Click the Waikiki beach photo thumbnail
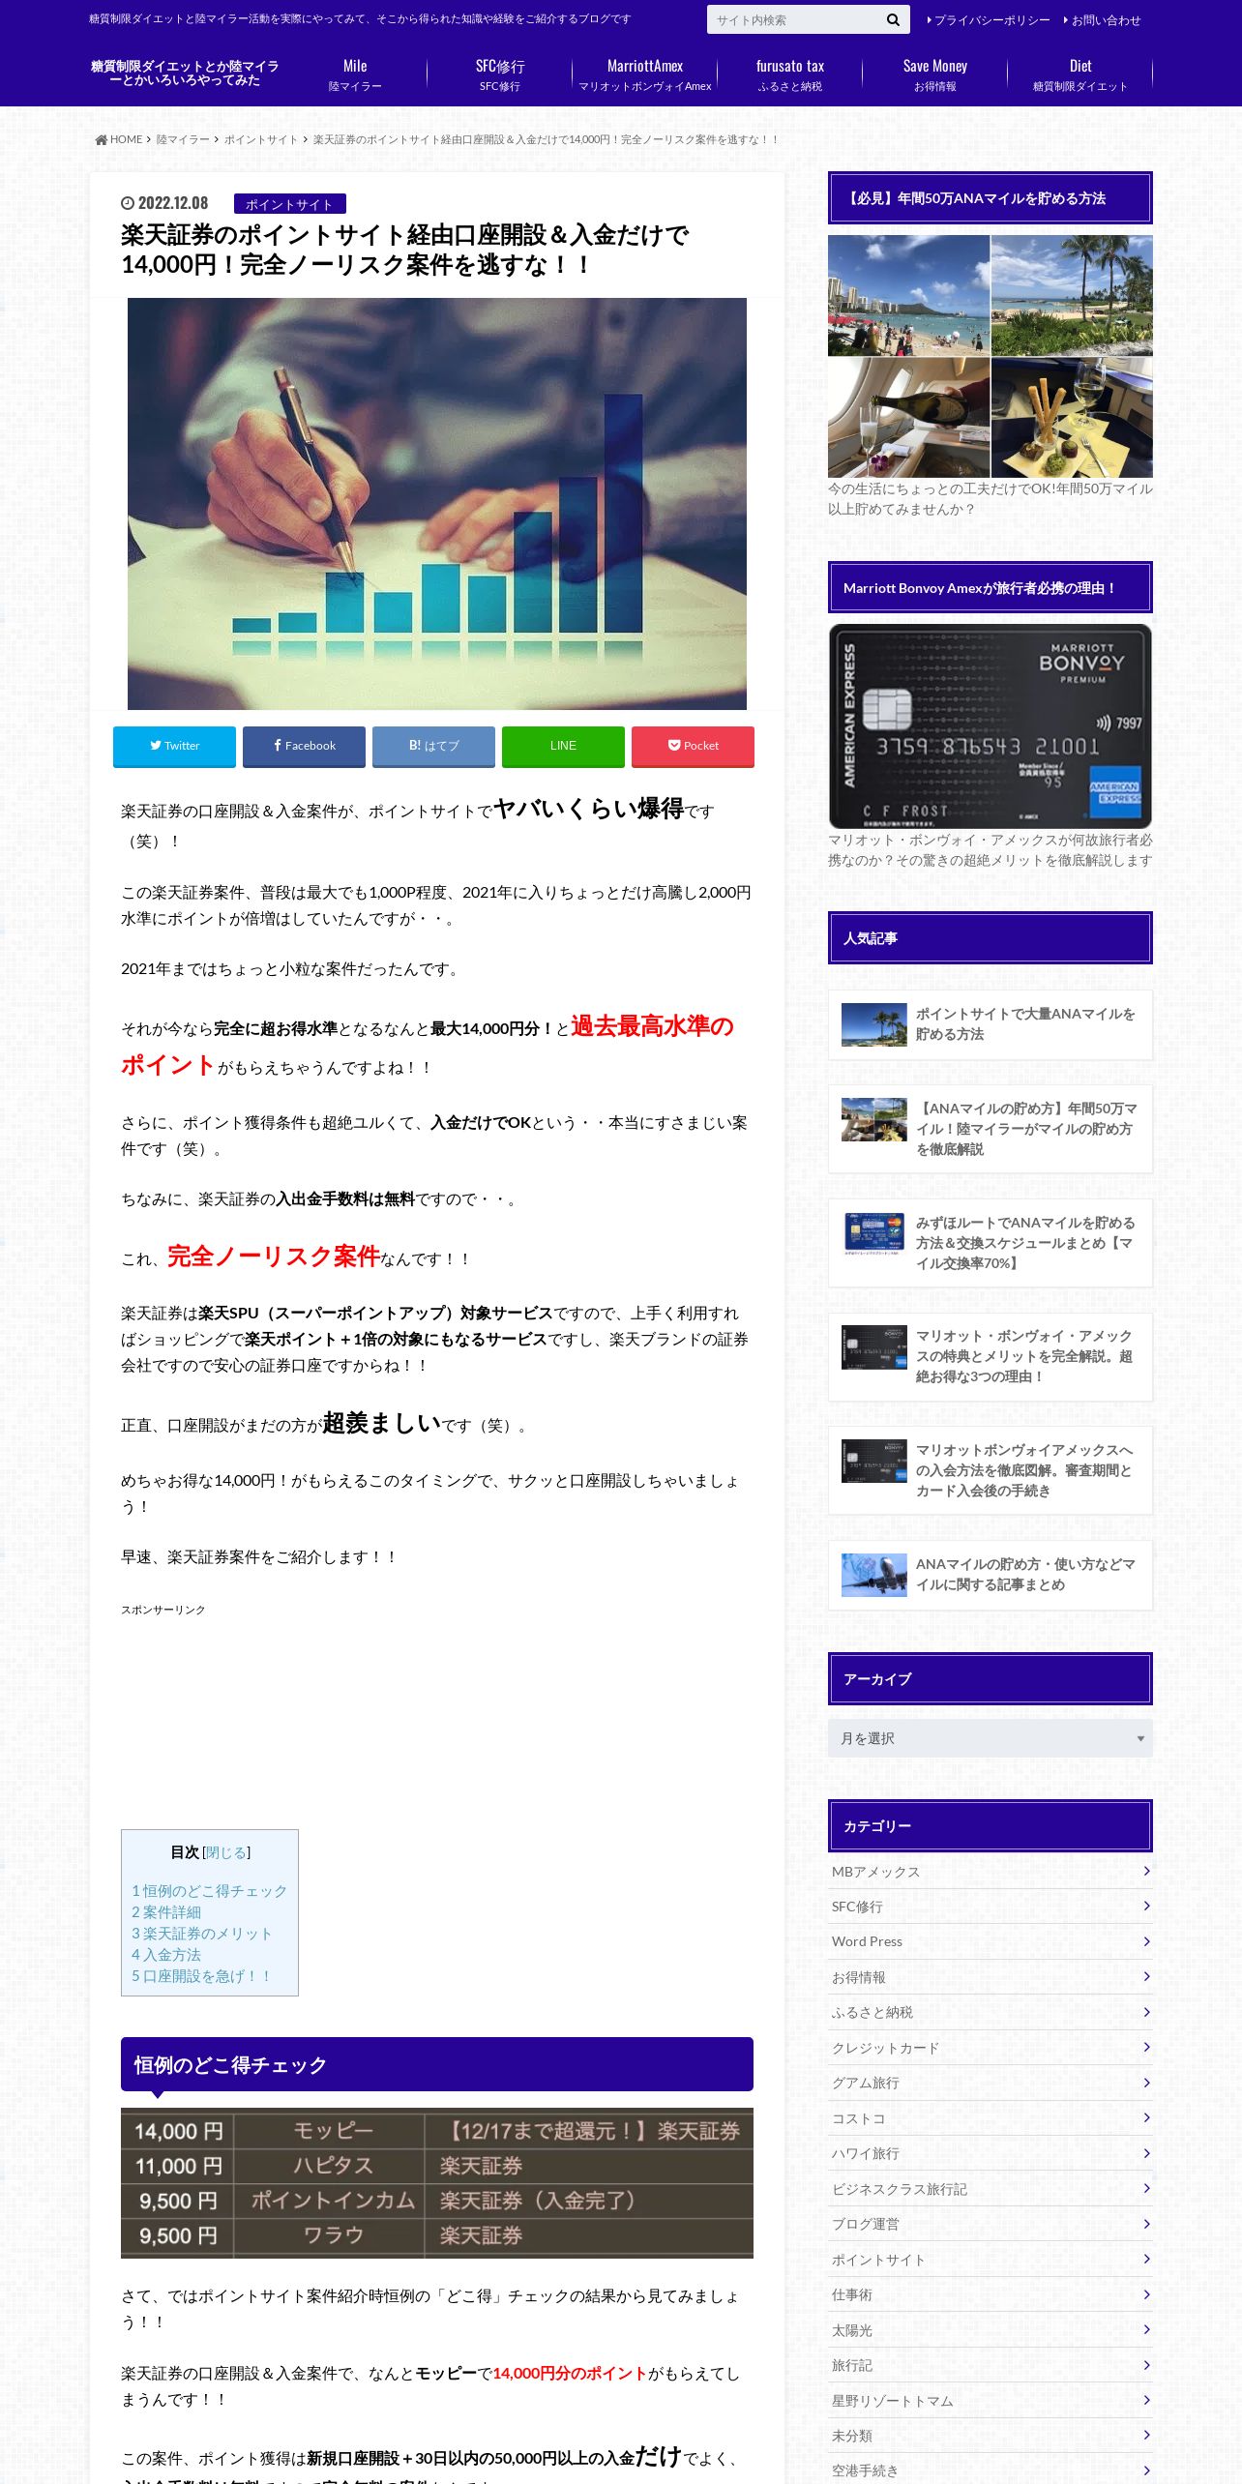1242x2484 pixels. click(908, 296)
